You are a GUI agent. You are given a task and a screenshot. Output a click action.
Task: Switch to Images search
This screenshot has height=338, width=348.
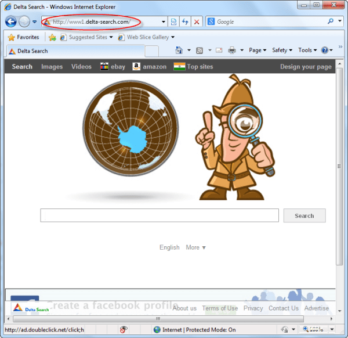52,66
